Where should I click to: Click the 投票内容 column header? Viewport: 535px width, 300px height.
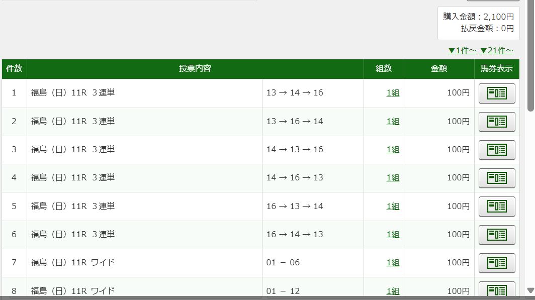(195, 69)
